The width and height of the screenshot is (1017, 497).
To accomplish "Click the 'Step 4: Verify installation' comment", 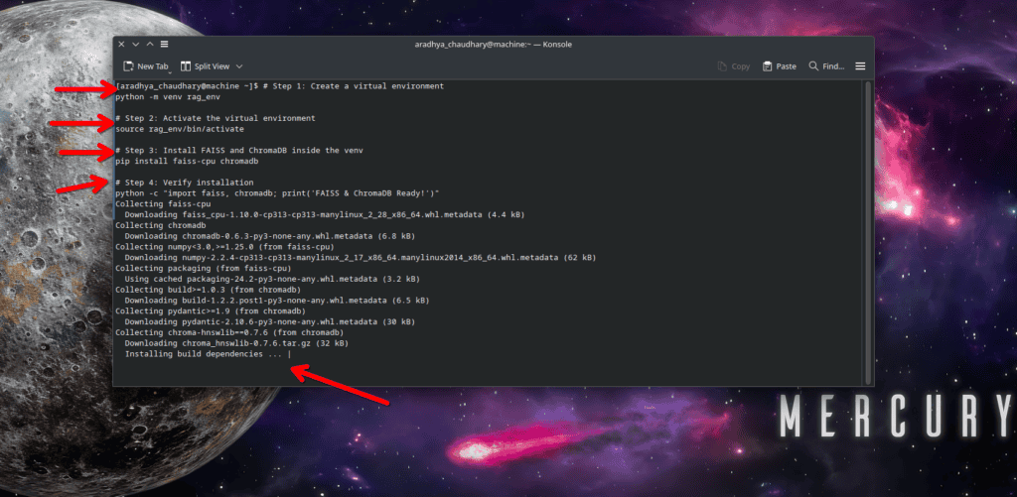I will (184, 183).
